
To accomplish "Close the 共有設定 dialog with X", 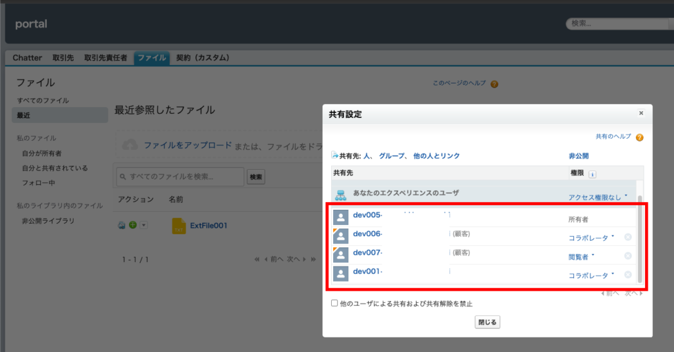I will pyautogui.click(x=641, y=113).
